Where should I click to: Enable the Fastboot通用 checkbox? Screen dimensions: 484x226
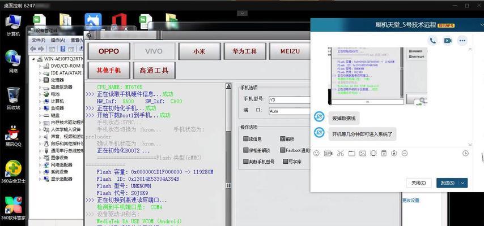point(282,150)
